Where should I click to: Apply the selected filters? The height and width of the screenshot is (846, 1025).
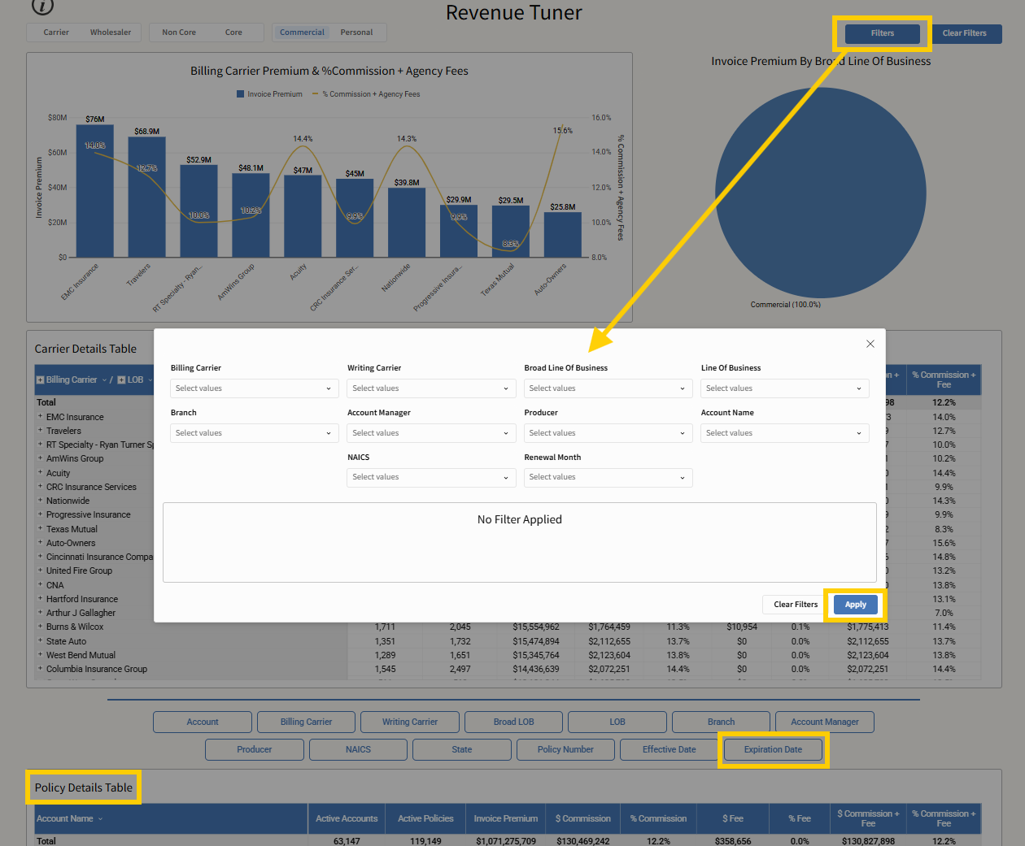pos(855,605)
